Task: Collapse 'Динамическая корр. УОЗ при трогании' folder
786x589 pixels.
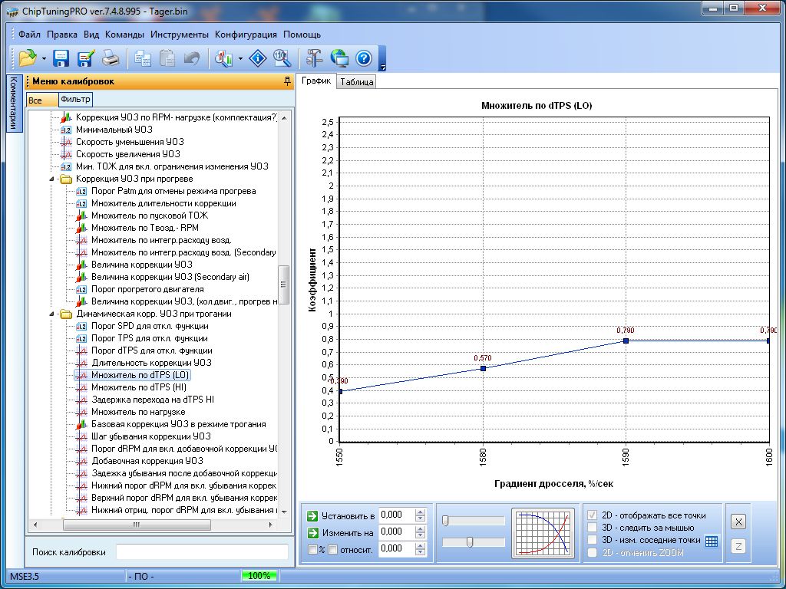Action: point(53,314)
